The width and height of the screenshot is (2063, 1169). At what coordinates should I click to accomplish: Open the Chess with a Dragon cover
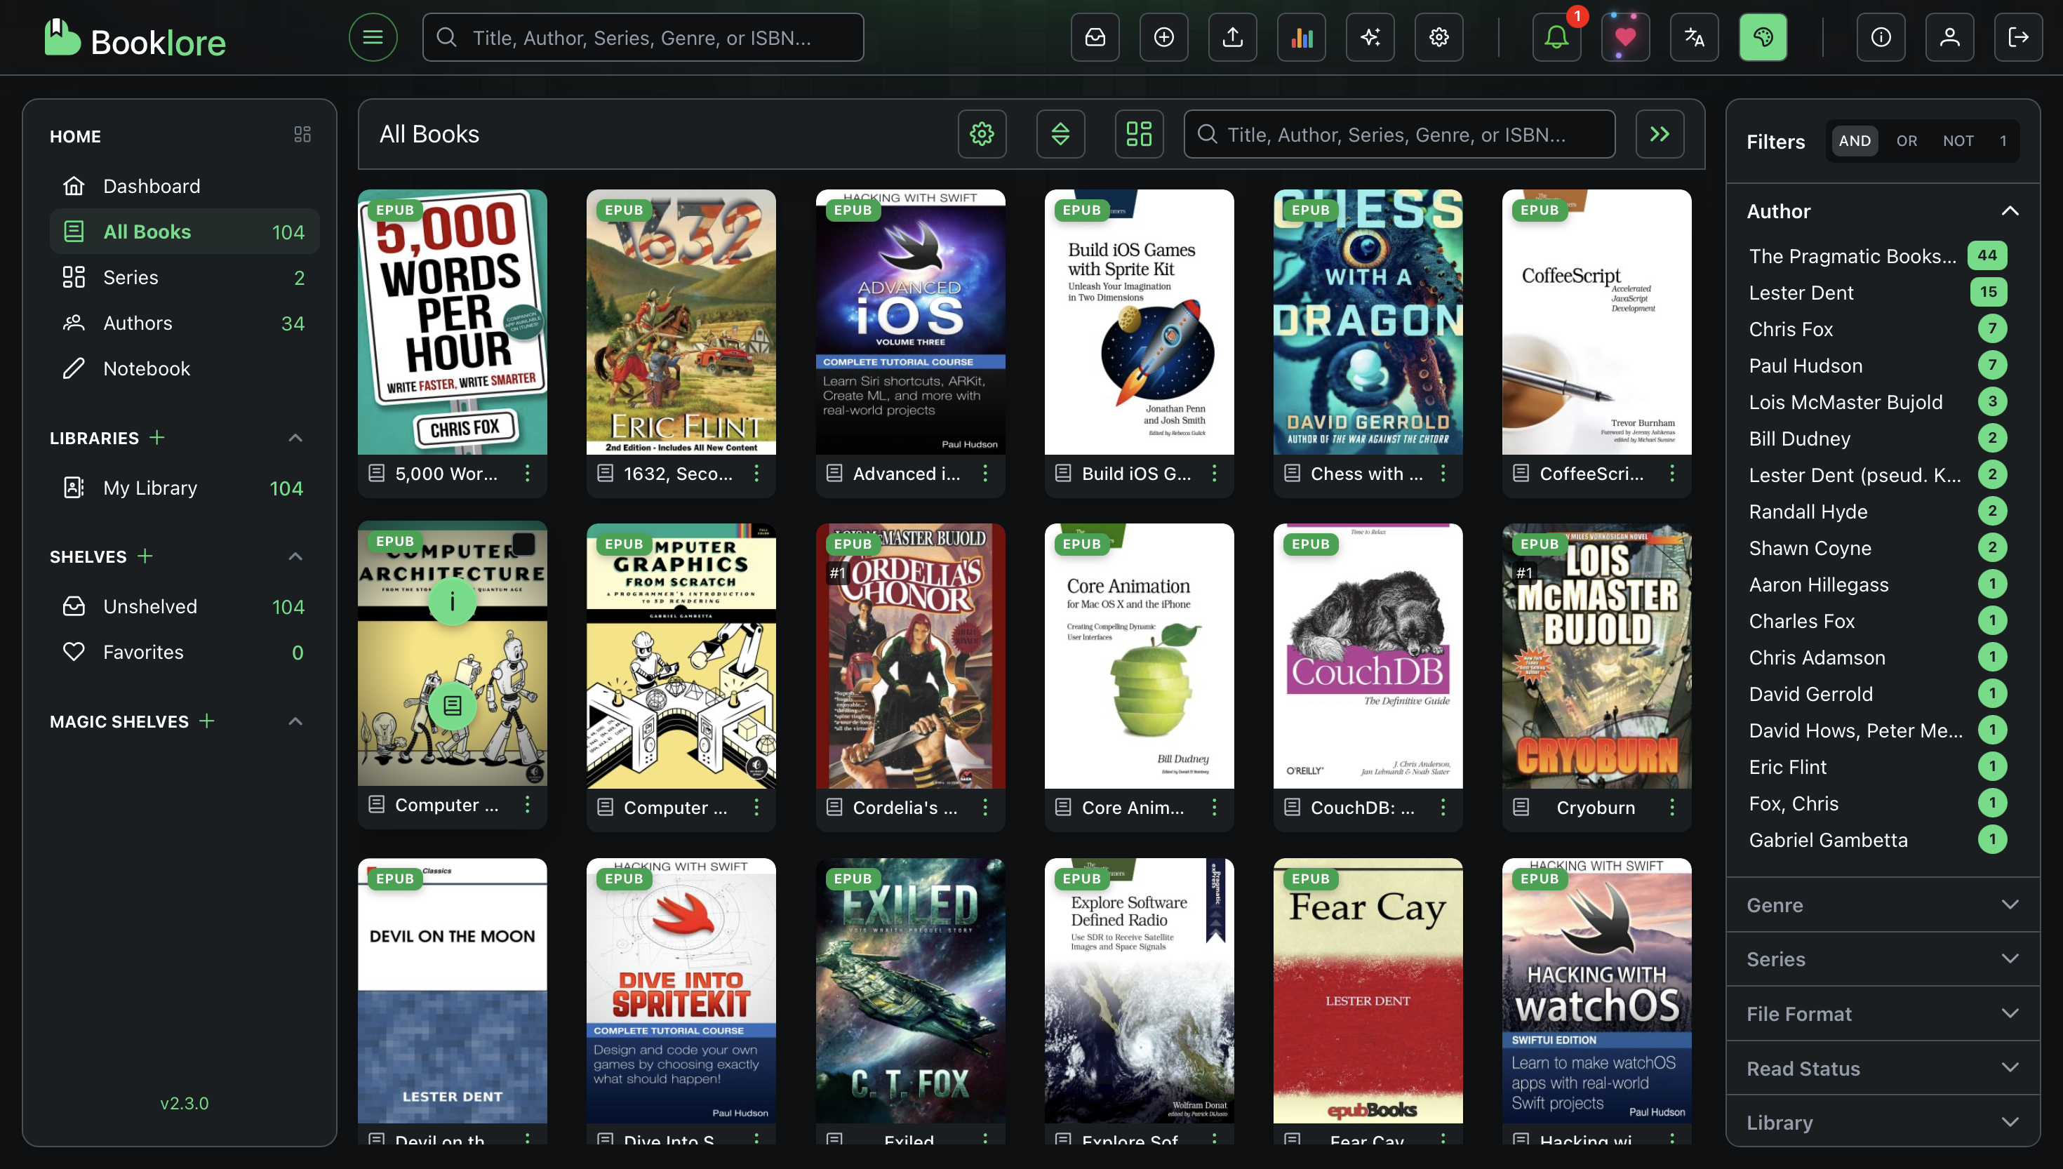point(1368,322)
